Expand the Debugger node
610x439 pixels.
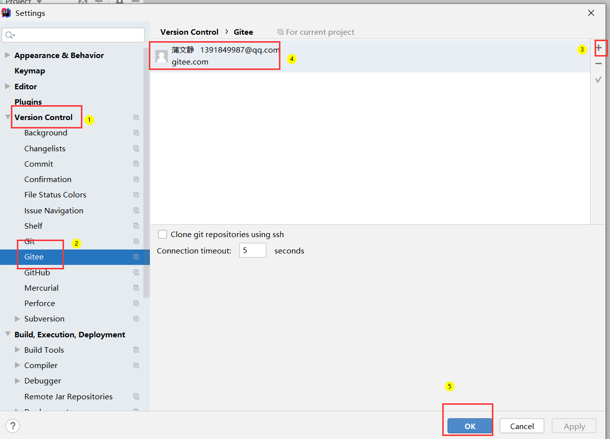tap(17, 380)
